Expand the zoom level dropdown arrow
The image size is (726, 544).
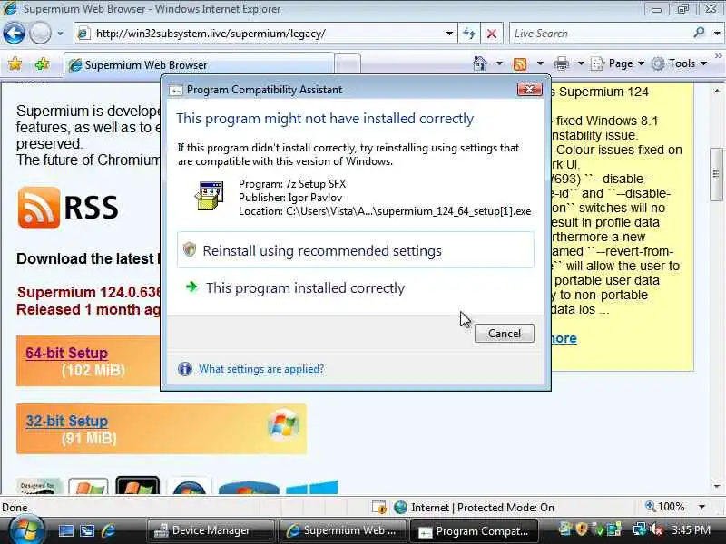(701, 507)
